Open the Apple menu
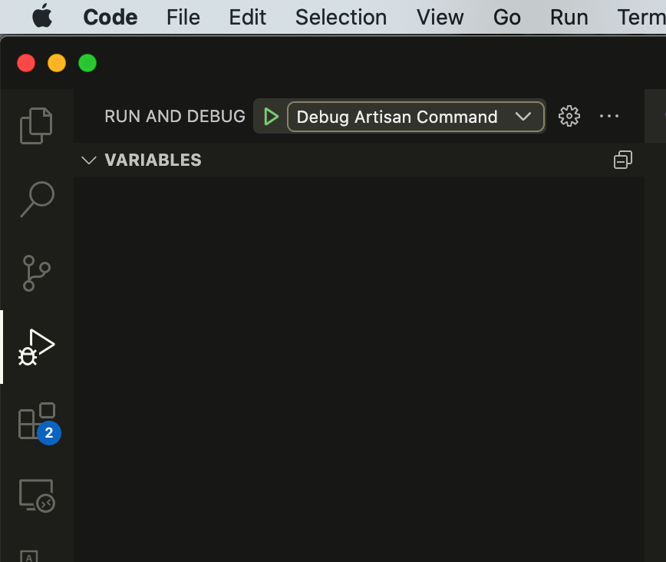Screen dimensions: 666x562 pos(42,17)
